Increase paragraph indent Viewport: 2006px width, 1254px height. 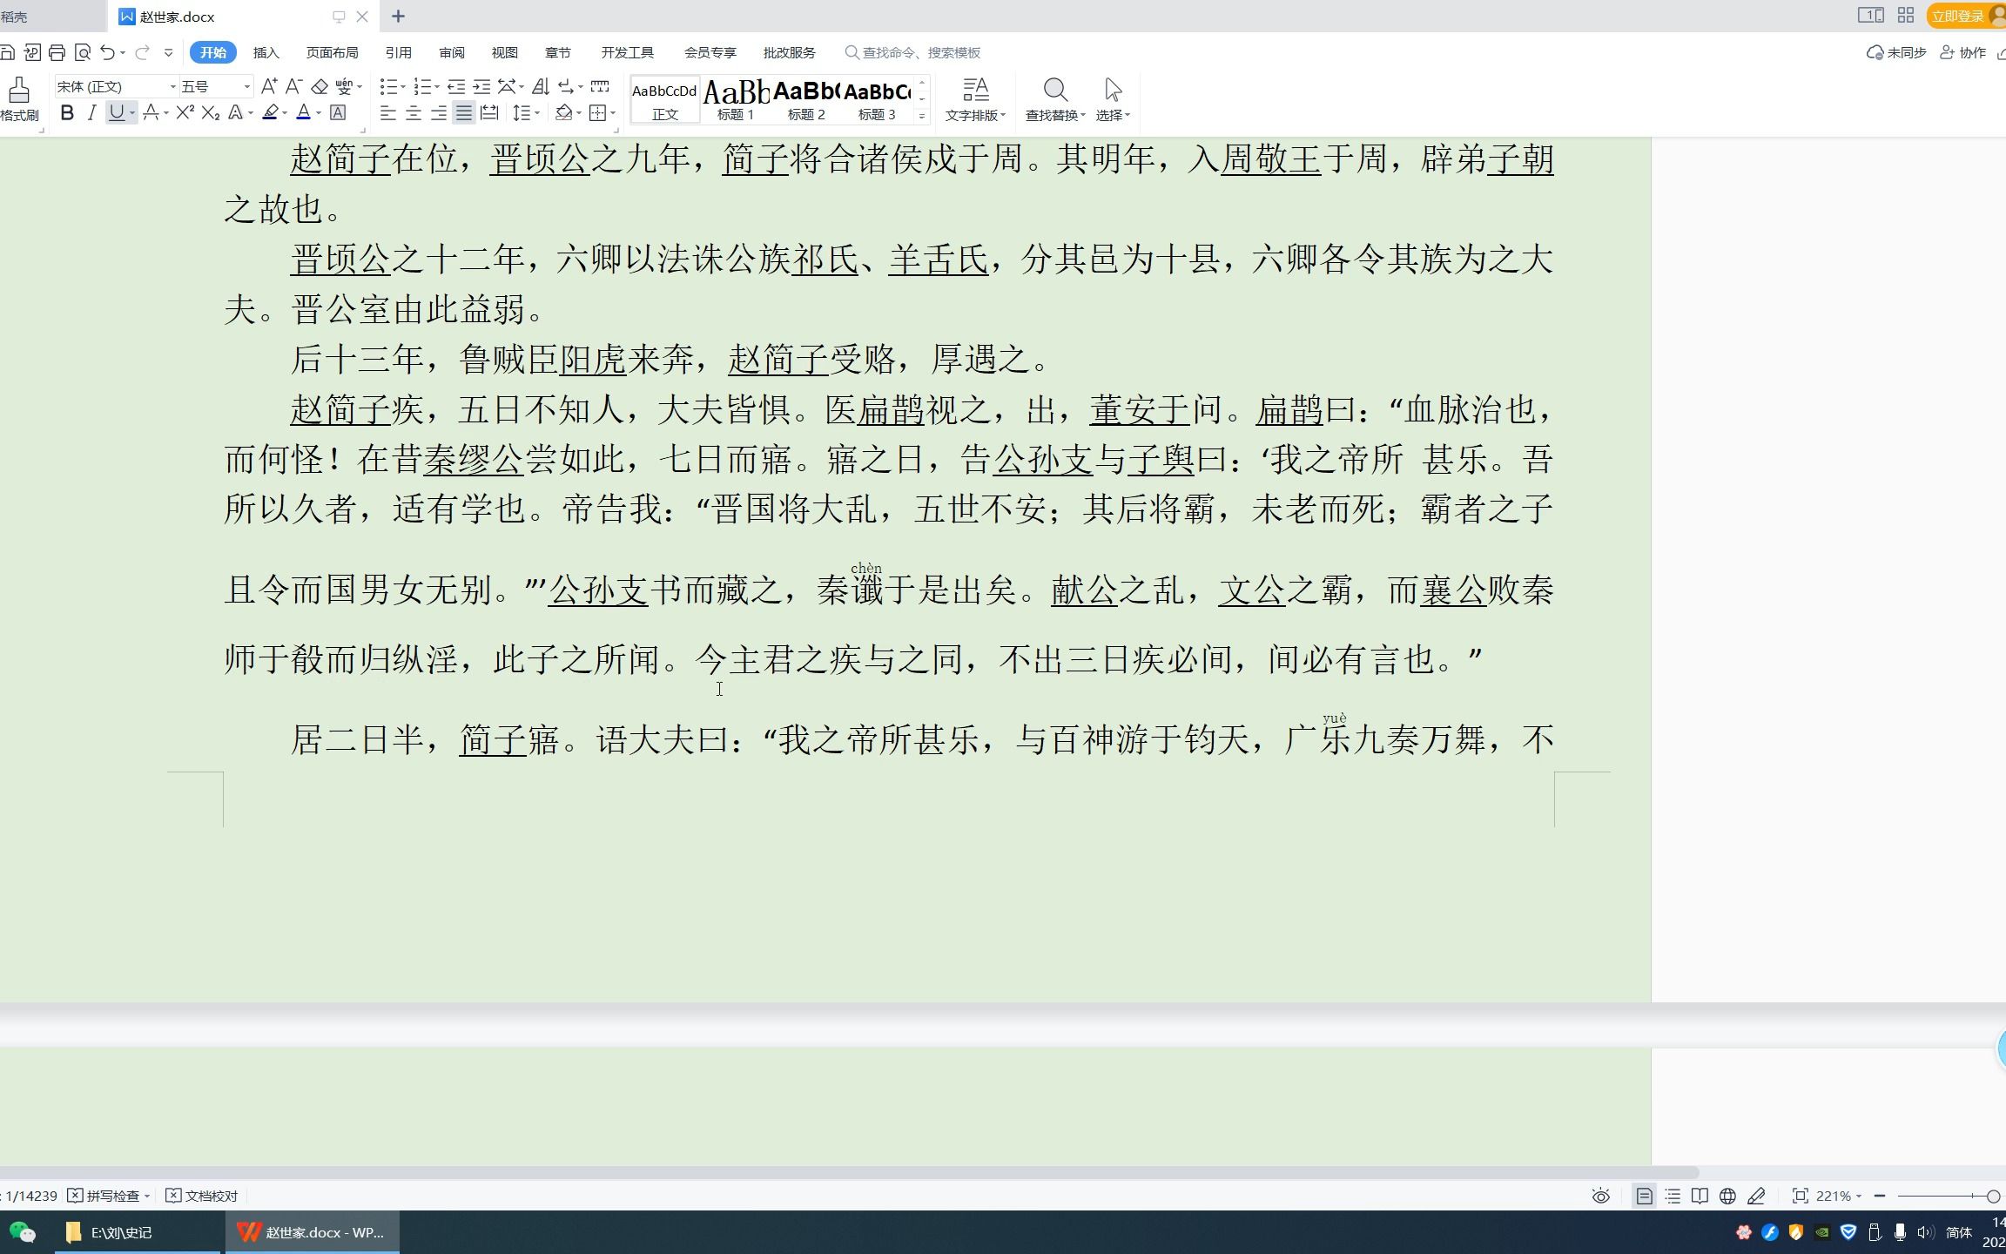pos(481,86)
